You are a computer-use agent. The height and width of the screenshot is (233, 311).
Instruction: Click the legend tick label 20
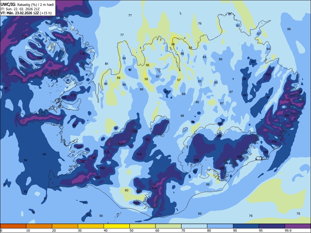(x=54, y=231)
